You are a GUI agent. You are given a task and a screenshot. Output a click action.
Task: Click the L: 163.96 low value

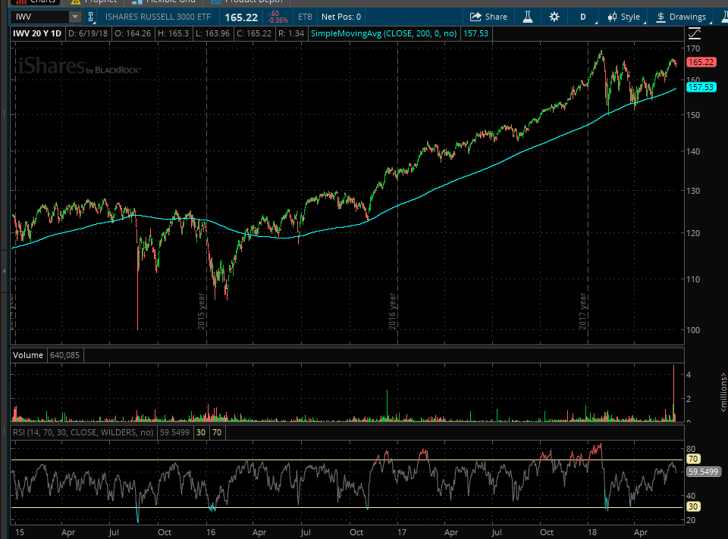coord(212,33)
